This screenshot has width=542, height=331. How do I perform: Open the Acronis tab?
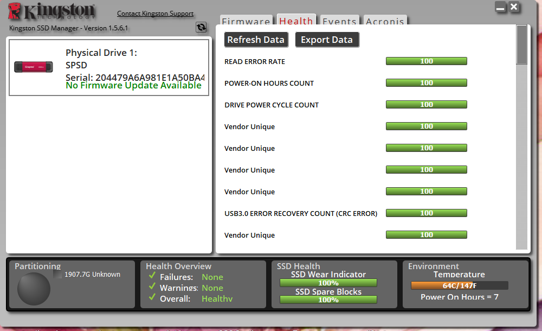385,22
